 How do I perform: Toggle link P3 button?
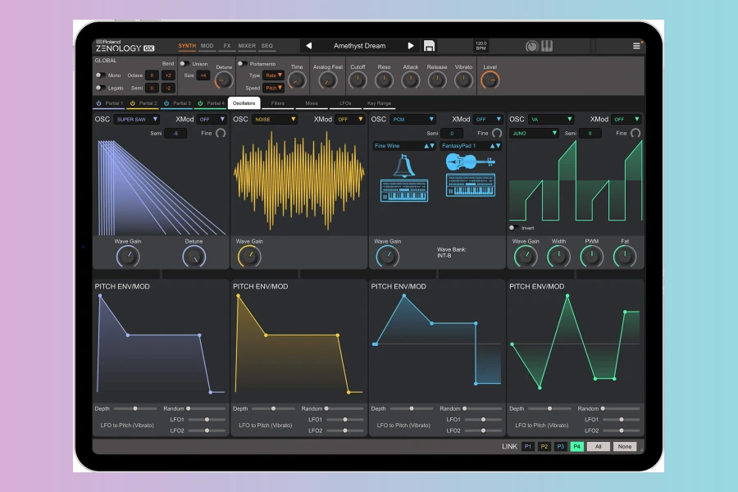click(560, 446)
